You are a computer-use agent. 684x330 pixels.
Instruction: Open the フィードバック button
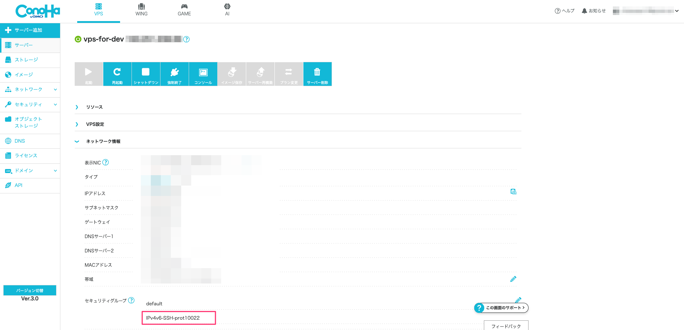(x=506, y=326)
